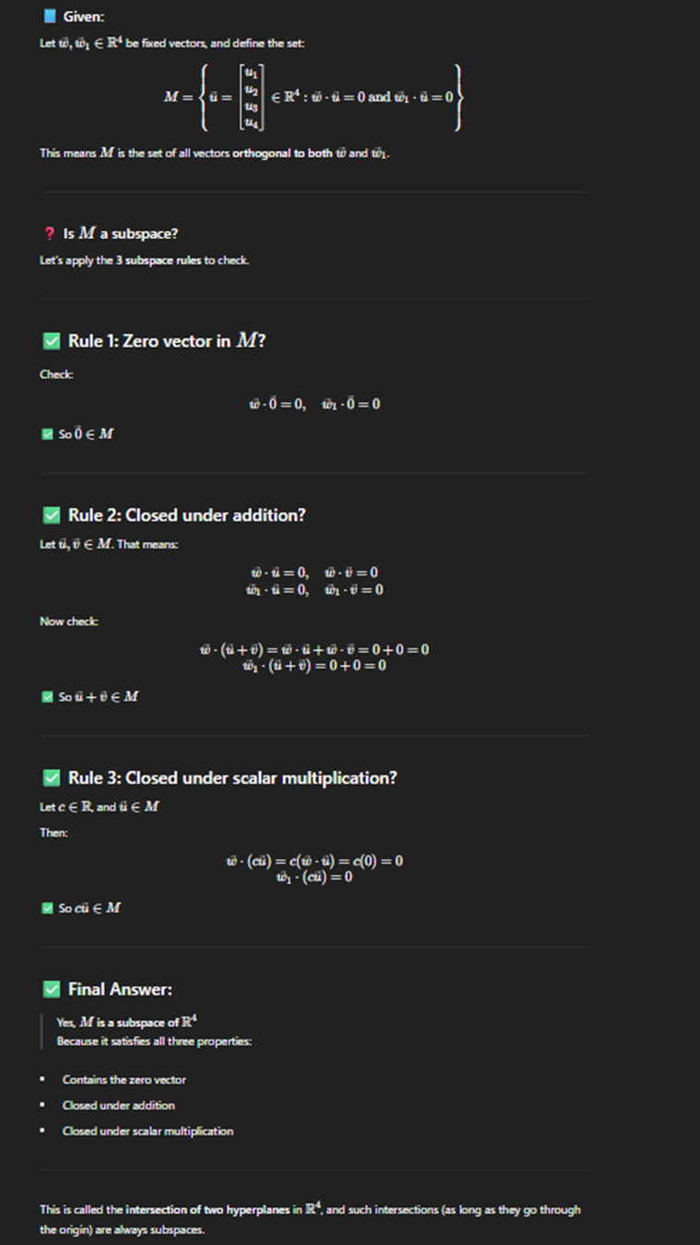Click the set definition equation for M

pos(314,97)
